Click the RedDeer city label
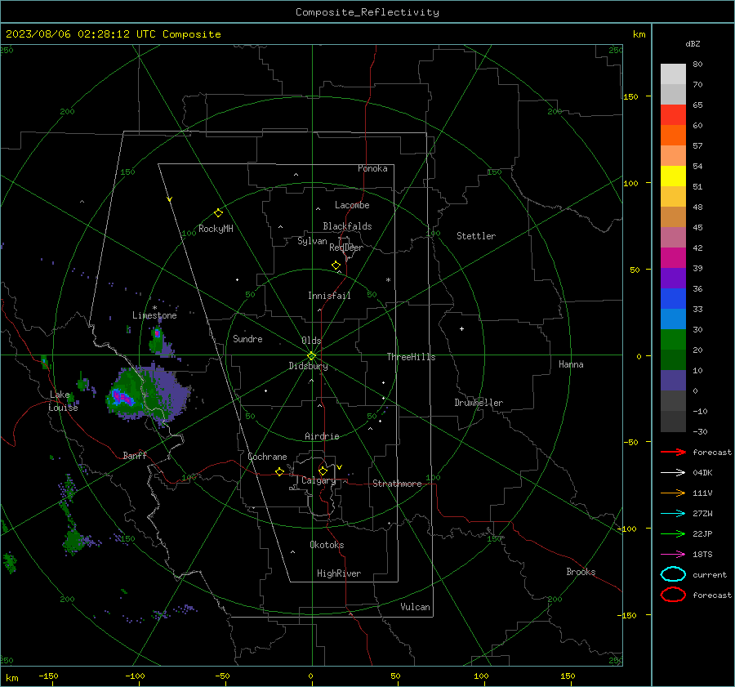Screen dimensions: 735x687 [x=346, y=248]
